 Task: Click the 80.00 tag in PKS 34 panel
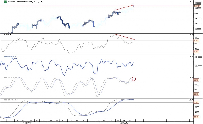tap(196, 102)
